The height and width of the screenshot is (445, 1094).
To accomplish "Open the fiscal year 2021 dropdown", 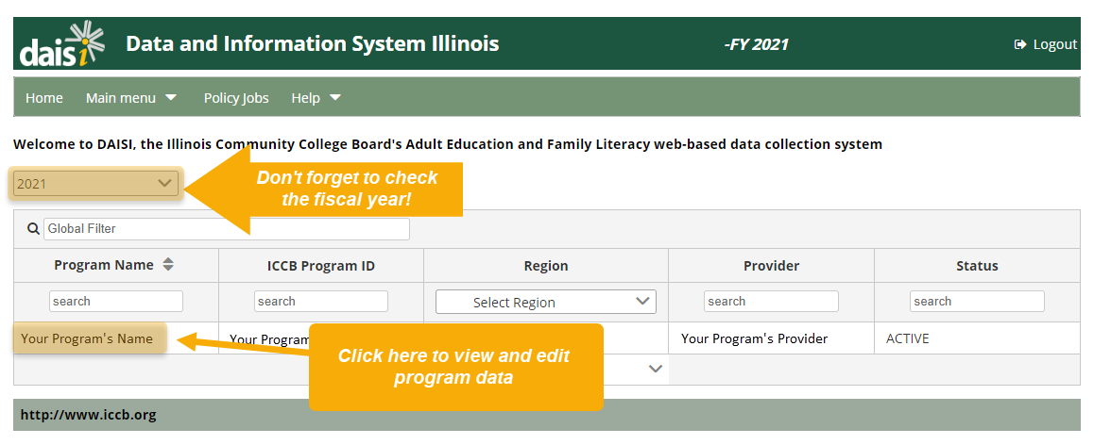I will tap(95, 184).
